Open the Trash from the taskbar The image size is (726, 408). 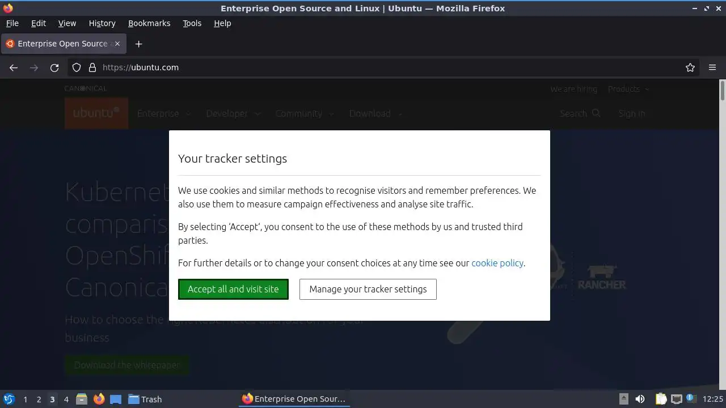click(145, 399)
